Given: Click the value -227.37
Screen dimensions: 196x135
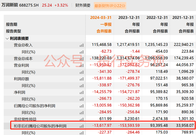Looking at the screenshot, I should pyautogui.click(x=105, y=132).
